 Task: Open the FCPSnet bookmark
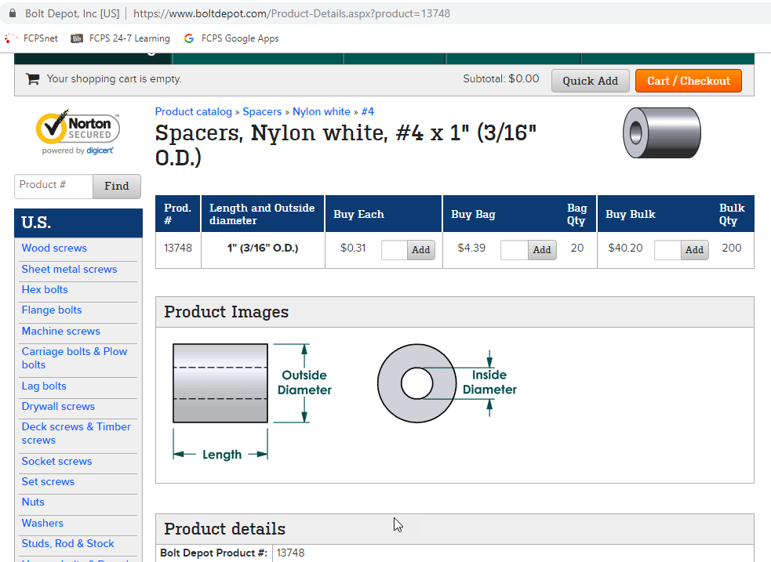point(31,38)
